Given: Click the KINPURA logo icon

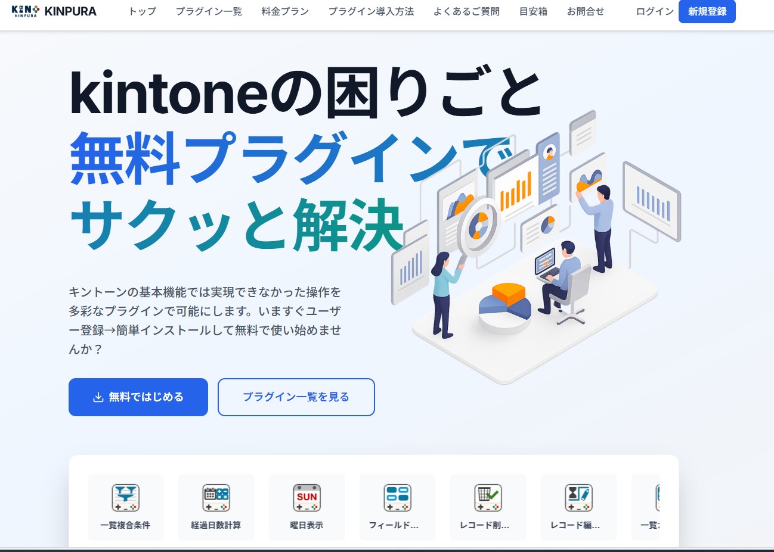Looking at the screenshot, I should coord(26,11).
